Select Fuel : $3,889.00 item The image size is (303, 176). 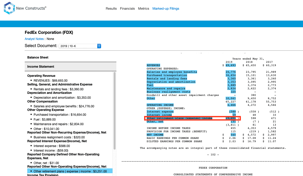coord(45,120)
